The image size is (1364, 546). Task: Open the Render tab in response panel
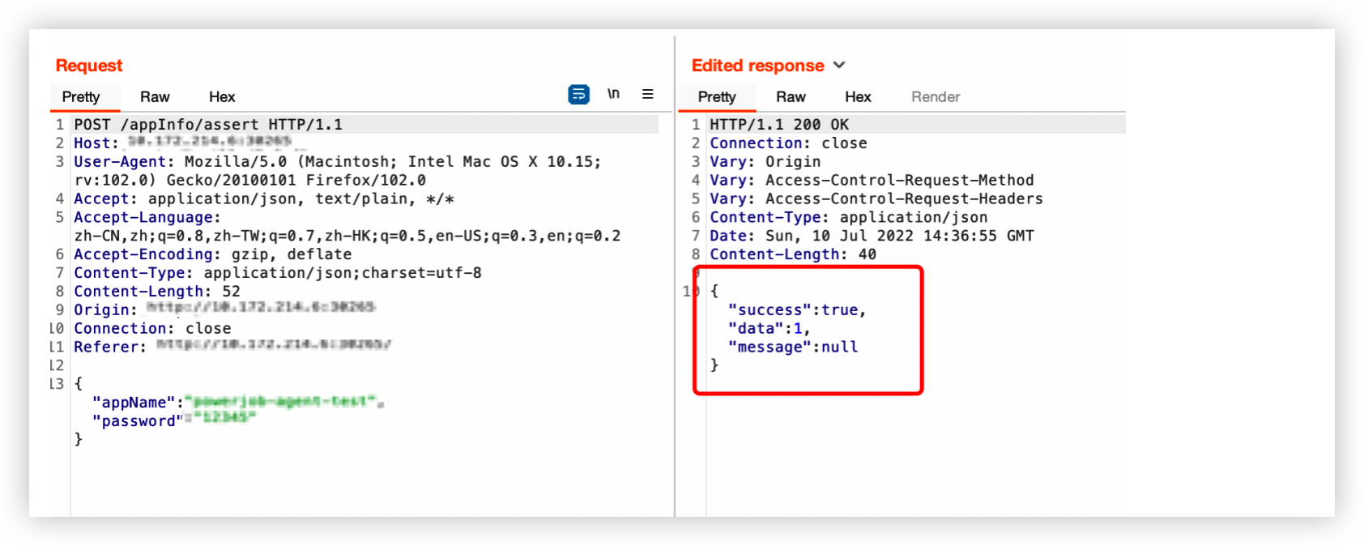click(x=936, y=97)
